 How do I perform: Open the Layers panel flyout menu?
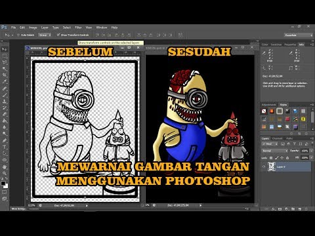(312, 138)
